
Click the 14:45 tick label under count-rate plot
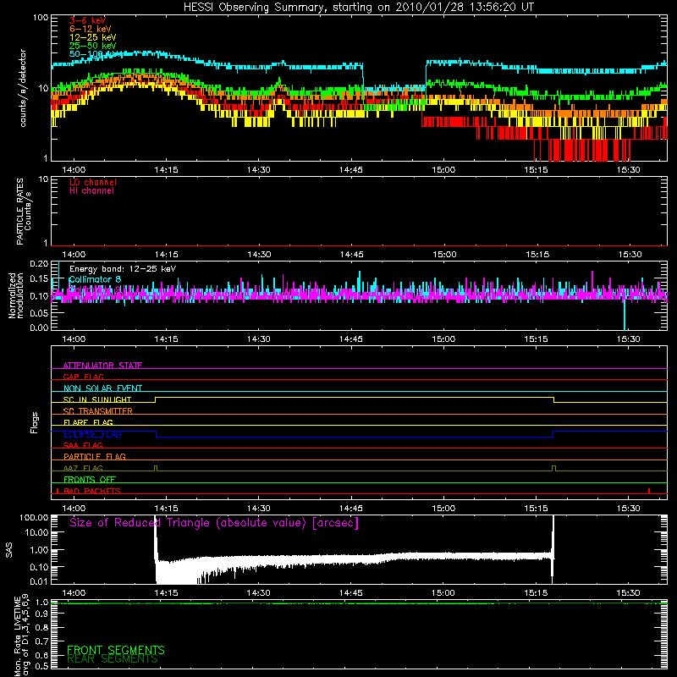click(x=351, y=170)
